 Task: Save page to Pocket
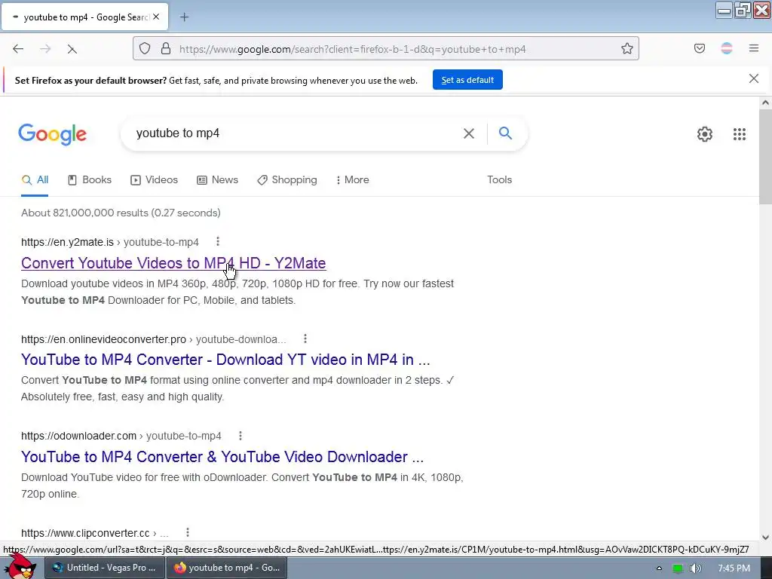point(699,48)
